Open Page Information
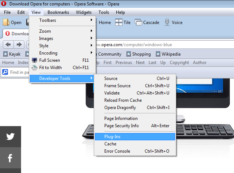This screenshot has width=234, height=173. pyautogui.click(x=135, y=118)
